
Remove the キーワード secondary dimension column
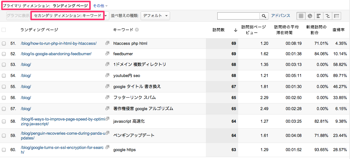point(137,30)
